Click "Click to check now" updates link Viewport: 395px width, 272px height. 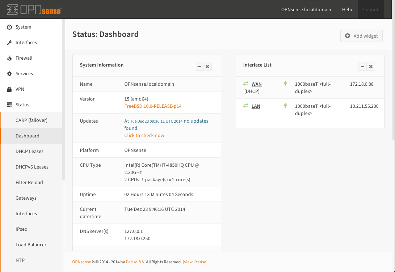(144, 135)
